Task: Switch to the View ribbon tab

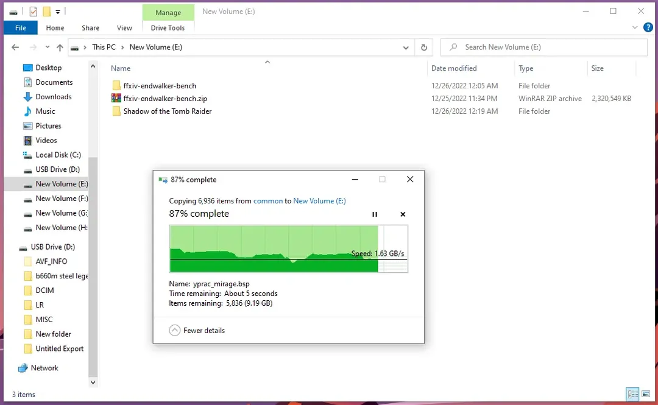Action: [124, 28]
